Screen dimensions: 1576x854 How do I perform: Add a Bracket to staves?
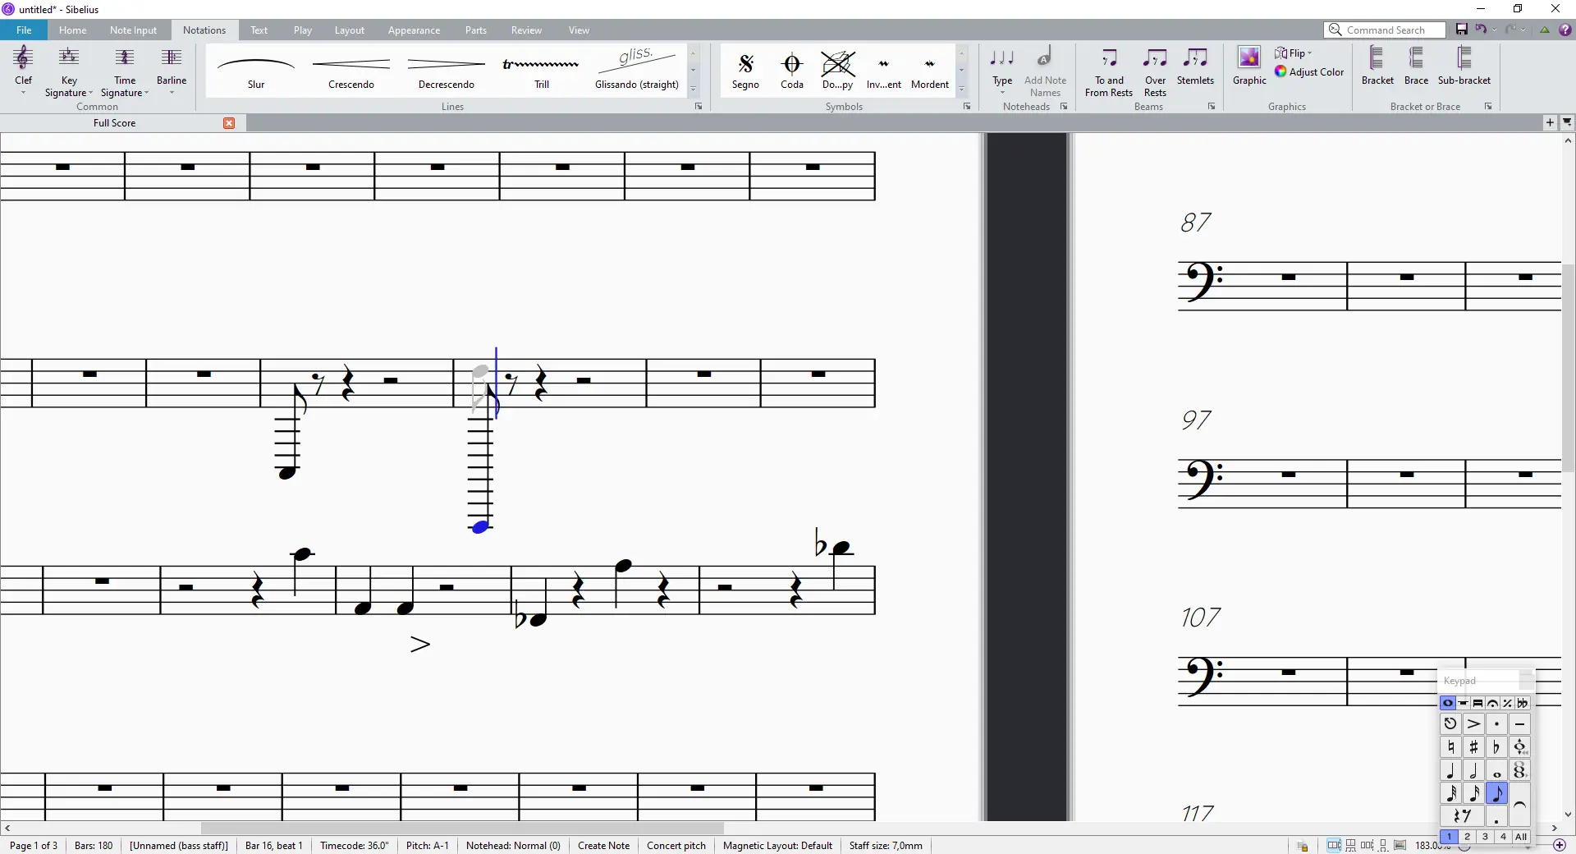click(x=1377, y=66)
